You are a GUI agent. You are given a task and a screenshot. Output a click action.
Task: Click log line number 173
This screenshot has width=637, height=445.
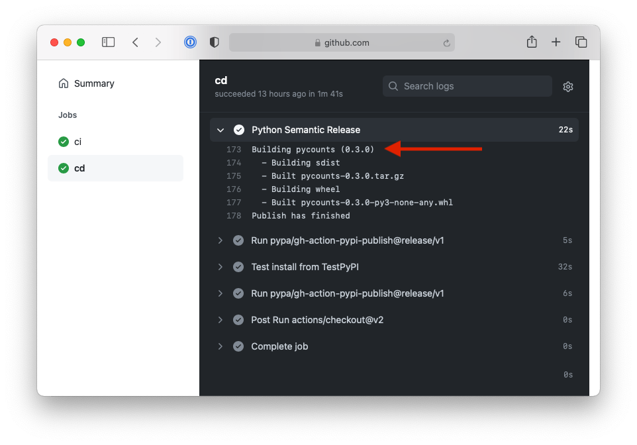[234, 150]
